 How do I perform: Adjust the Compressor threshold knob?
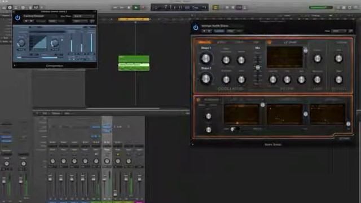click(x=21, y=43)
